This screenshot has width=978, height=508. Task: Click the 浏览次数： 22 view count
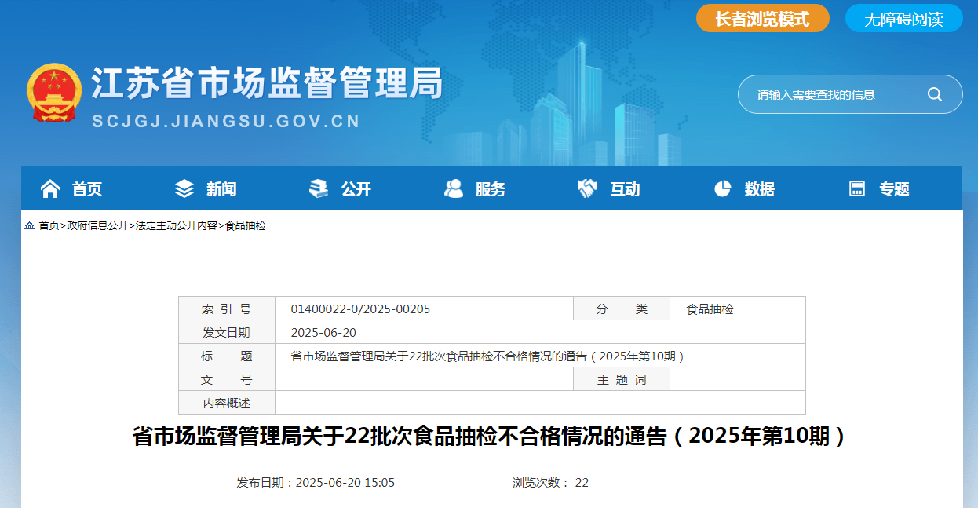click(x=550, y=482)
